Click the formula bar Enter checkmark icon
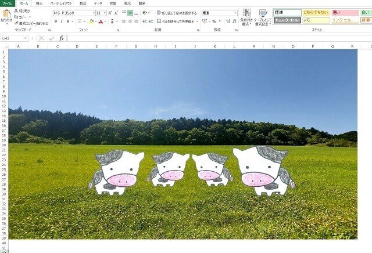This screenshot has height=253, width=372. [x=52, y=38]
